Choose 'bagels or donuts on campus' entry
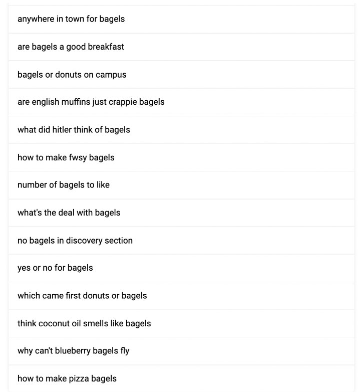The height and width of the screenshot is (392, 359). pos(72,75)
